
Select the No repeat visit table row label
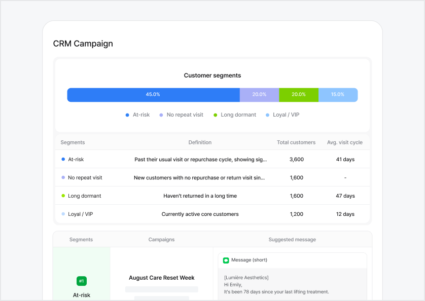(x=85, y=178)
